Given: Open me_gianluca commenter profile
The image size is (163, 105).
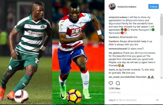Looking at the screenshot, I should (116, 53).
